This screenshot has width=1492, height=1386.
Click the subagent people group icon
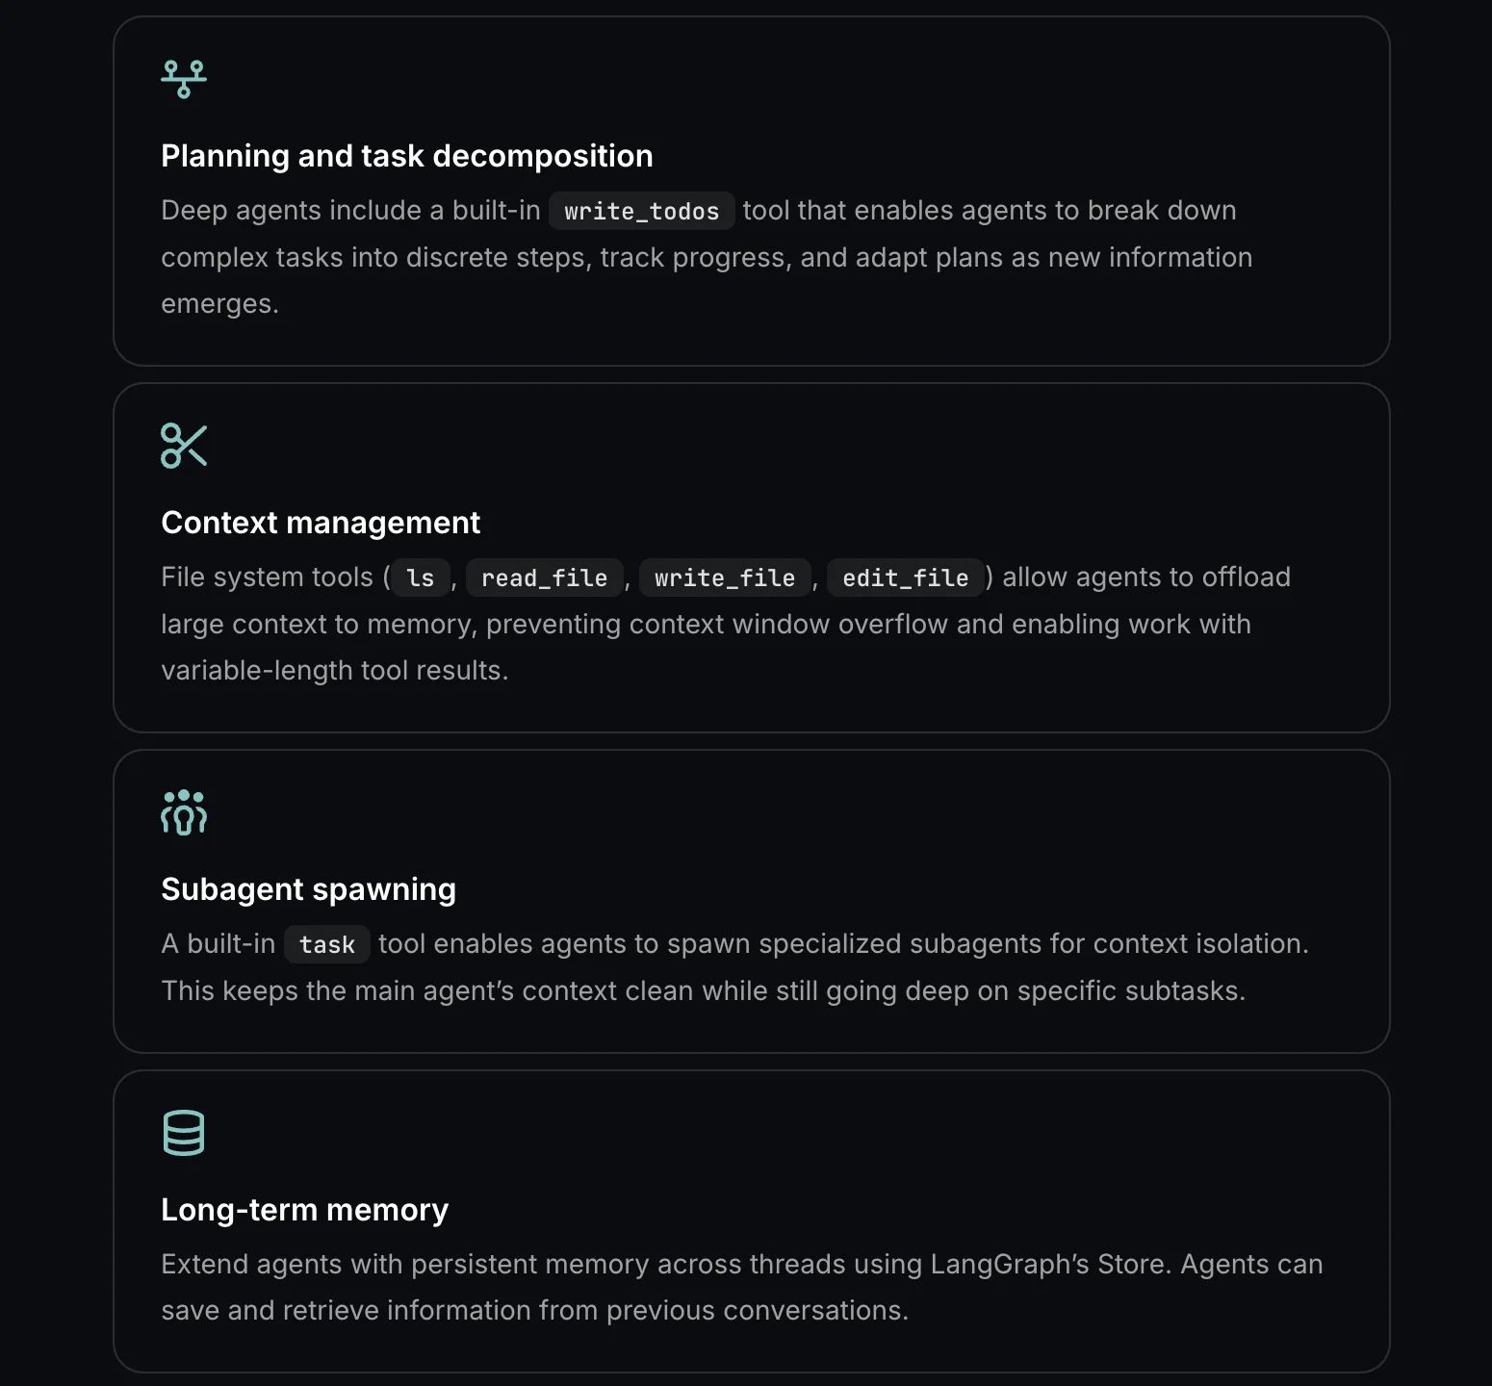[184, 812]
